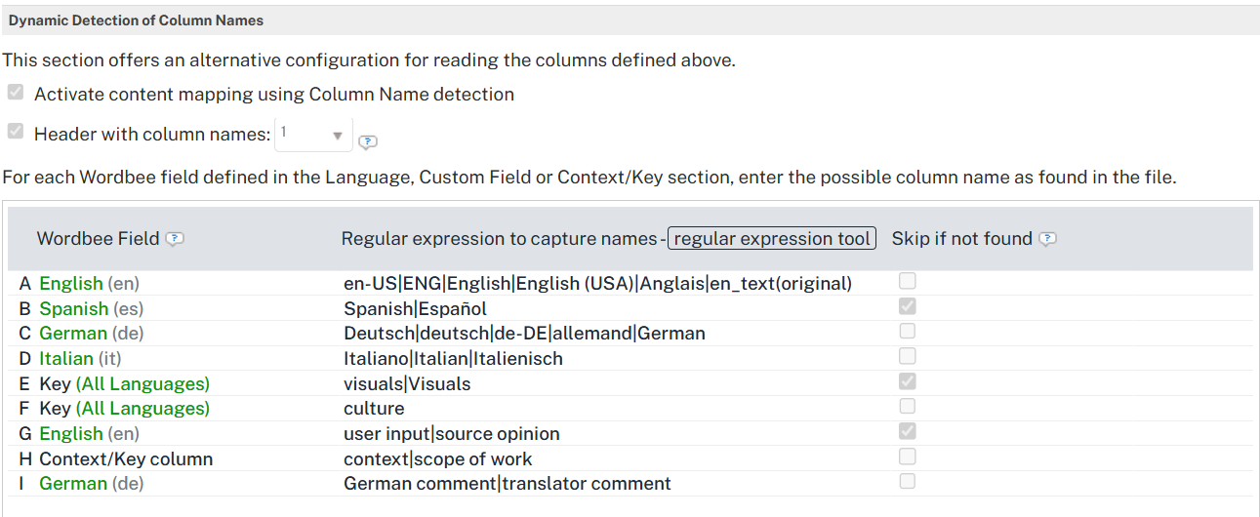Click Dynamic Detection of Column Names header
Image resolution: width=1260 pixels, height=517 pixels.
tap(137, 20)
